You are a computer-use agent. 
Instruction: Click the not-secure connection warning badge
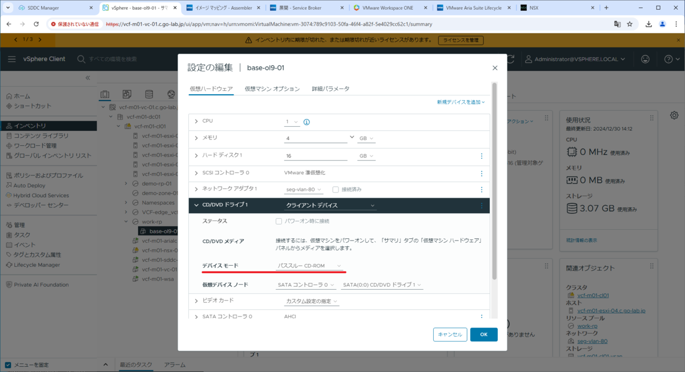pos(75,25)
